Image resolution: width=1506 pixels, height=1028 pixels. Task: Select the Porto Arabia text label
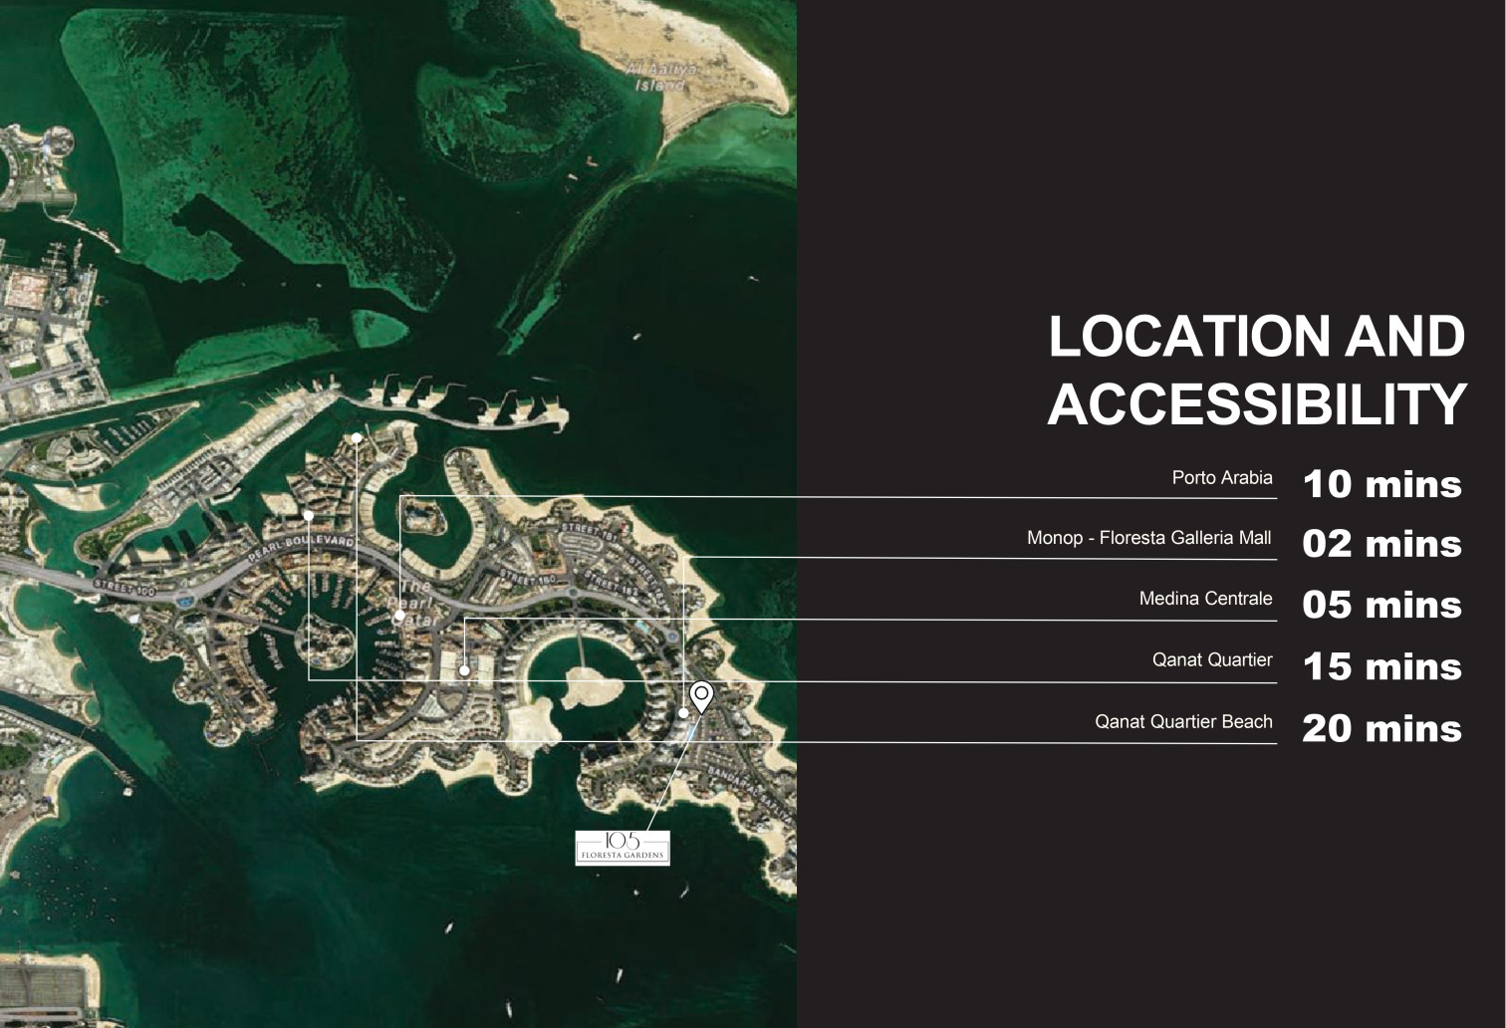[x=1221, y=478]
